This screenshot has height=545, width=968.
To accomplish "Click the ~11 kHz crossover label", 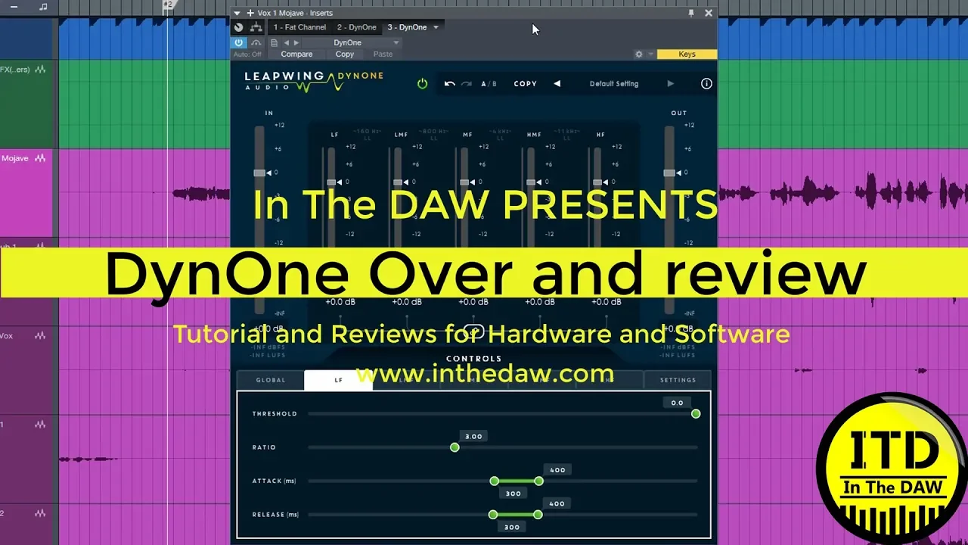I will tap(568, 132).
